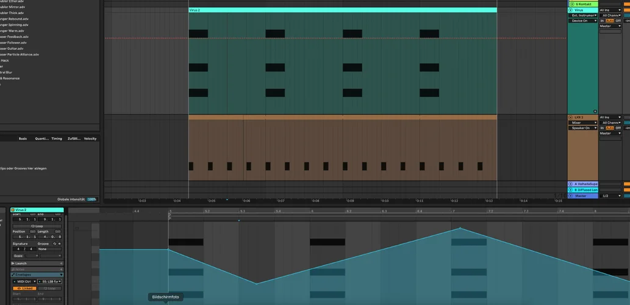Click the Basis column header in groove pool
Screen dimensions: 630x305
23,138
